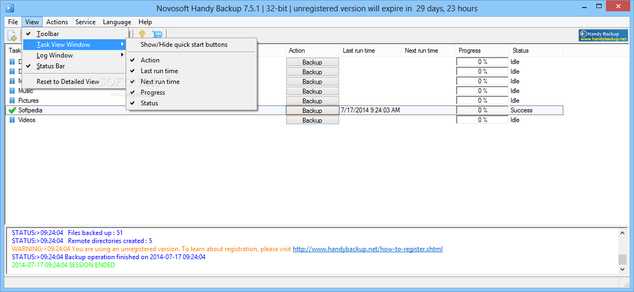Close the open View menu
Screen dimensions: 634x292
pyautogui.click(x=32, y=22)
